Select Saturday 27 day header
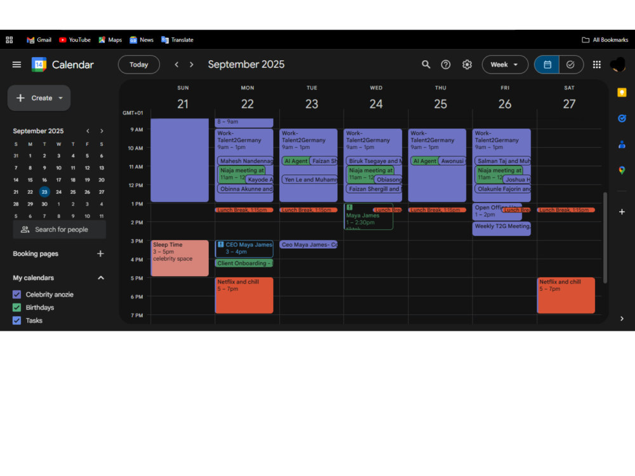This screenshot has height=476, width=635. pos(569,104)
